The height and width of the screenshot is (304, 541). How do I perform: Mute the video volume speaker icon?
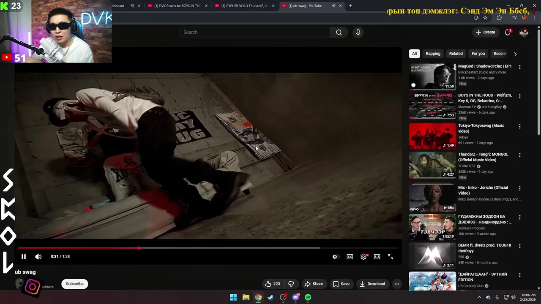coord(38,257)
